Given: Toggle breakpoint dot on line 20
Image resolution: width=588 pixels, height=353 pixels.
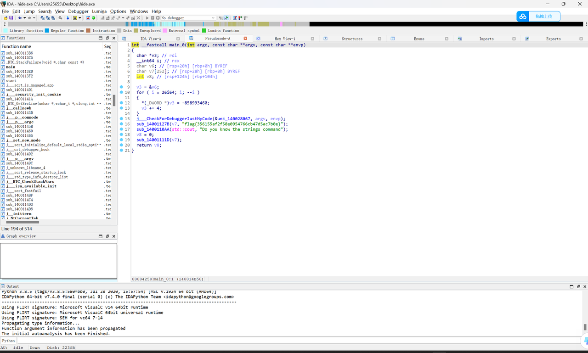Looking at the screenshot, I should tap(121, 145).
